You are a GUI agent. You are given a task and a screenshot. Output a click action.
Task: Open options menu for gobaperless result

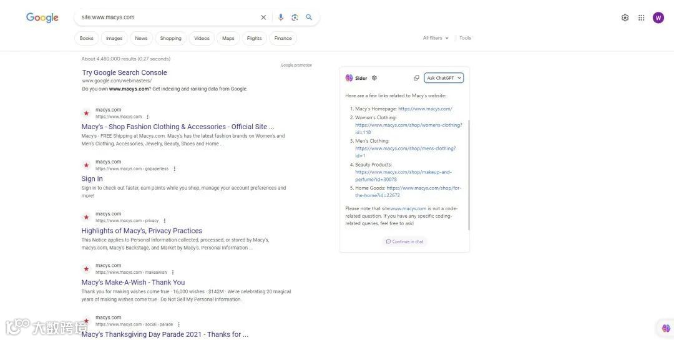(174, 169)
